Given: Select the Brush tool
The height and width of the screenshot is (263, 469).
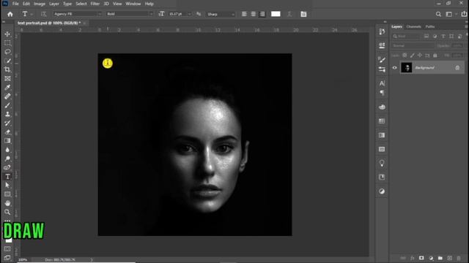Looking at the screenshot, I should 7,105.
